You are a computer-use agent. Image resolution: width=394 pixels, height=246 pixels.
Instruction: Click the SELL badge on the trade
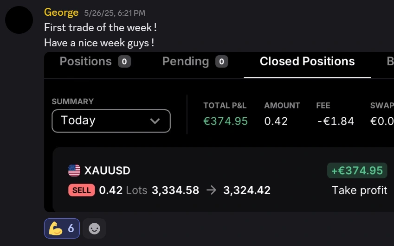82,190
